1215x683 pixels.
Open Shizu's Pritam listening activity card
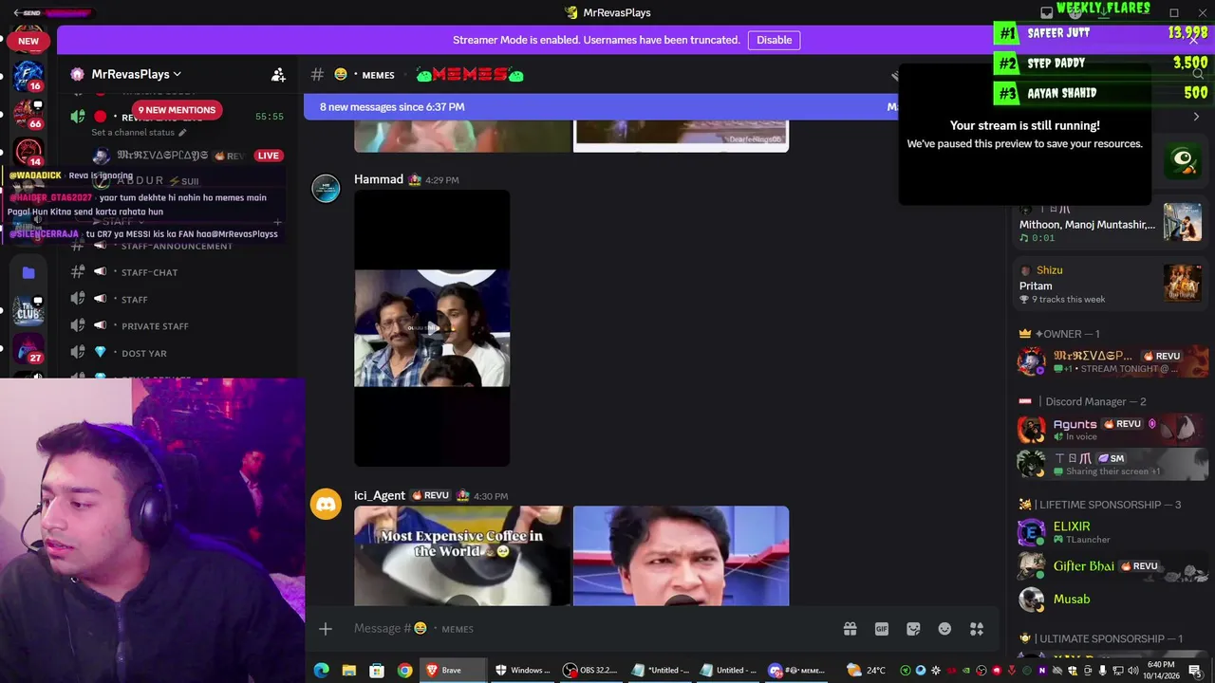(1109, 284)
